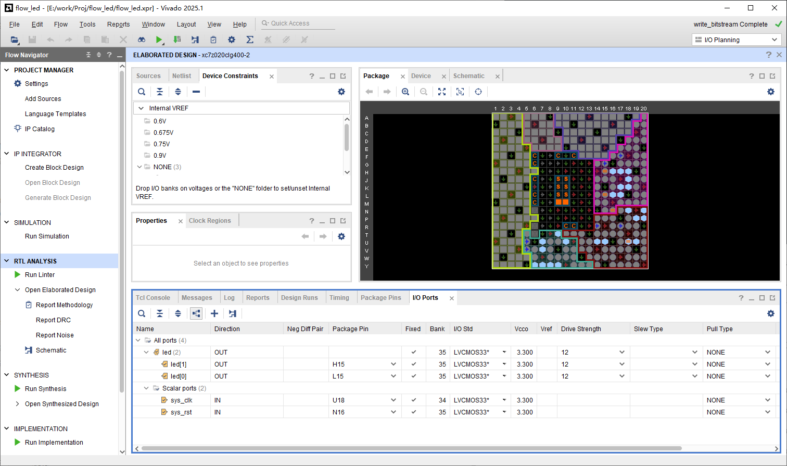Open Package view settings gear
The width and height of the screenshot is (787, 466).
771,92
